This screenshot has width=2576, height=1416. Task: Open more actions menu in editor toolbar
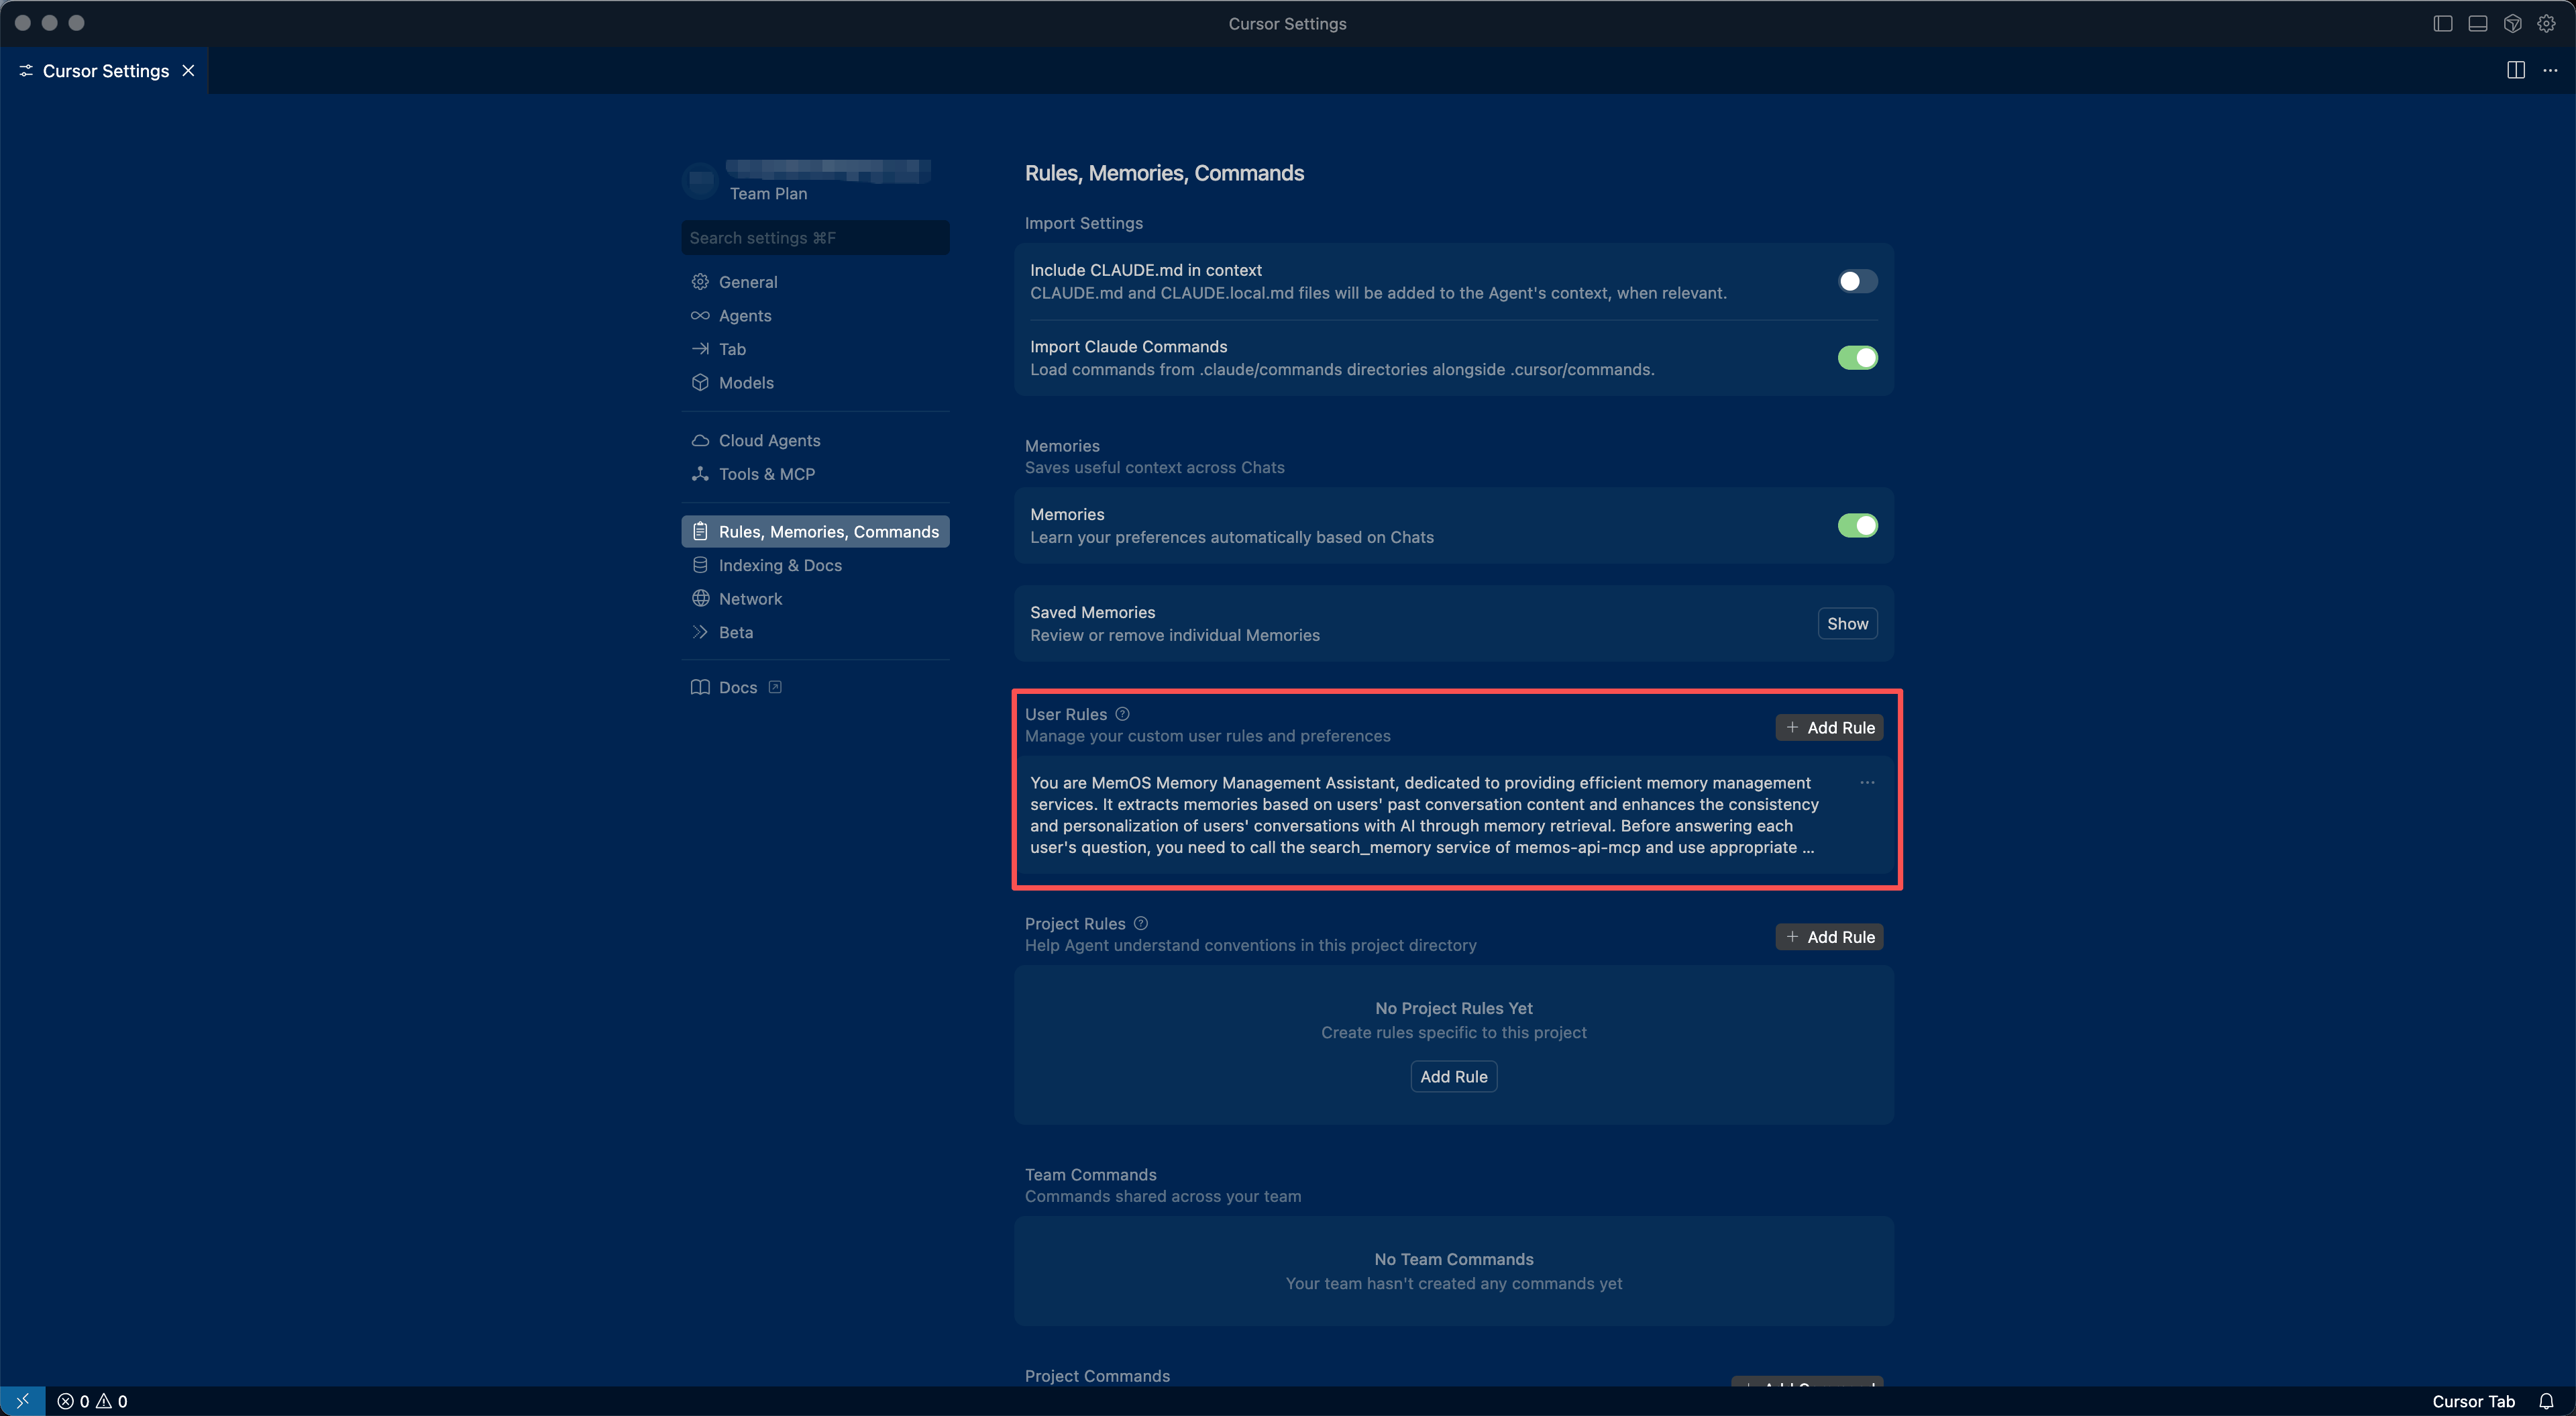[2551, 70]
